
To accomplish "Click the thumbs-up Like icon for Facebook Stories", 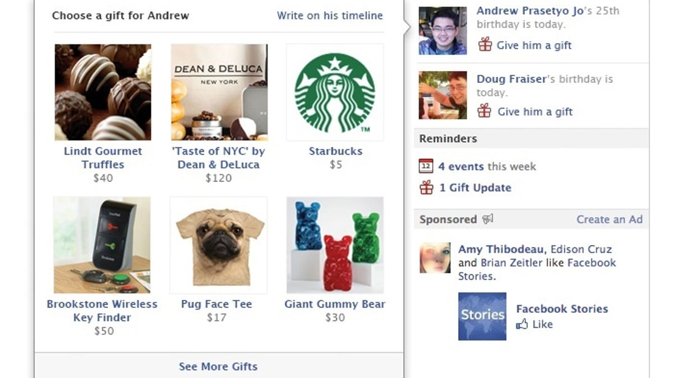I will click(522, 324).
